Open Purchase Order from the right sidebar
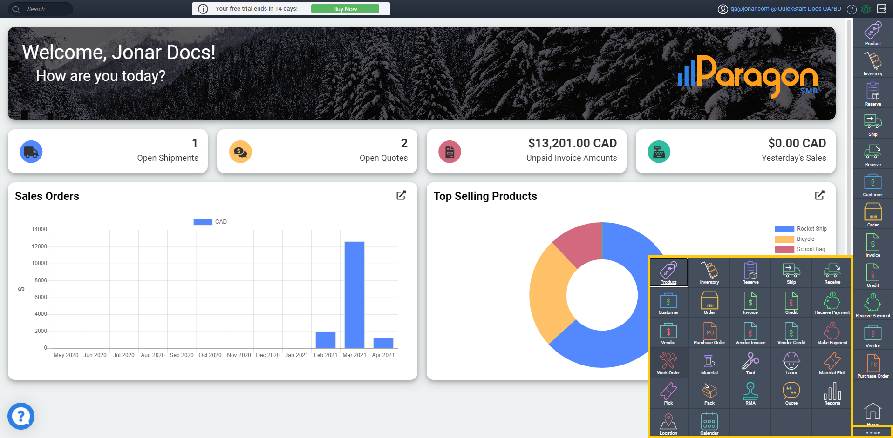893x438 pixels. [873, 365]
